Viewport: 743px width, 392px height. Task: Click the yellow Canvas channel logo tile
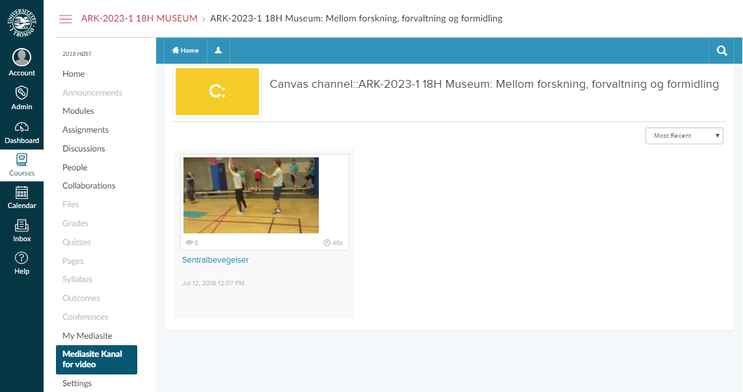pyautogui.click(x=217, y=92)
